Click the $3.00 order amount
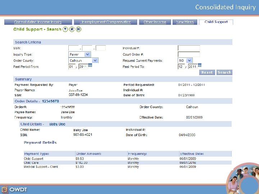The image size is (259, 194). pos(79,167)
